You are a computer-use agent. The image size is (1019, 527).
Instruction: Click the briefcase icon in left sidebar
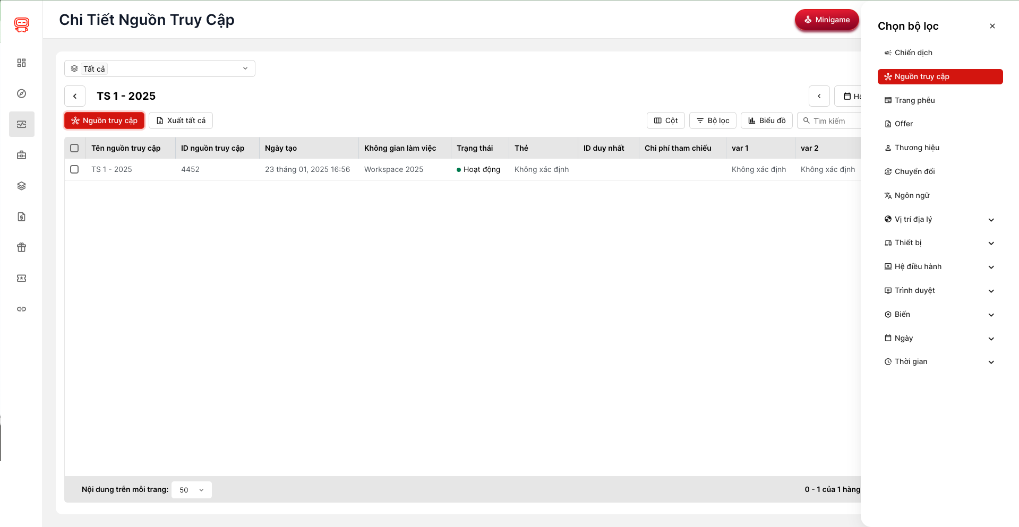tap(21, 155)
